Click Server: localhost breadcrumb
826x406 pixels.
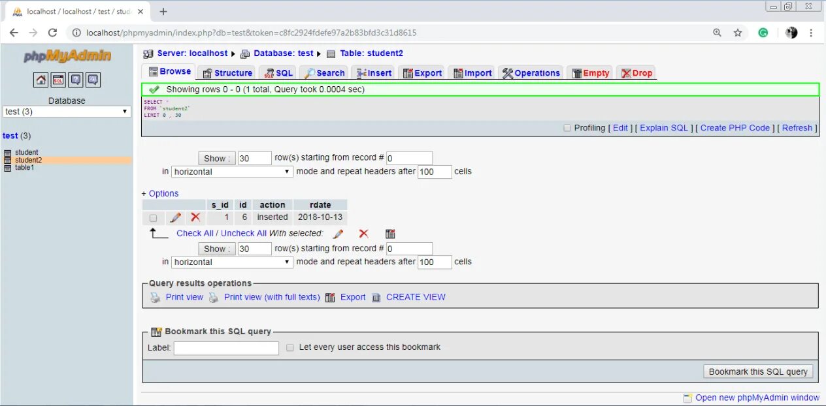click(192, 54)
